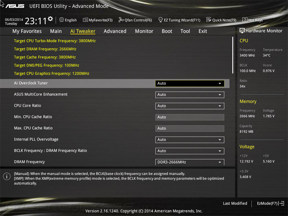288x216 pixels.
Task: Click the Max. CPU Cache Ratio field
Action: tap(190, 128)
